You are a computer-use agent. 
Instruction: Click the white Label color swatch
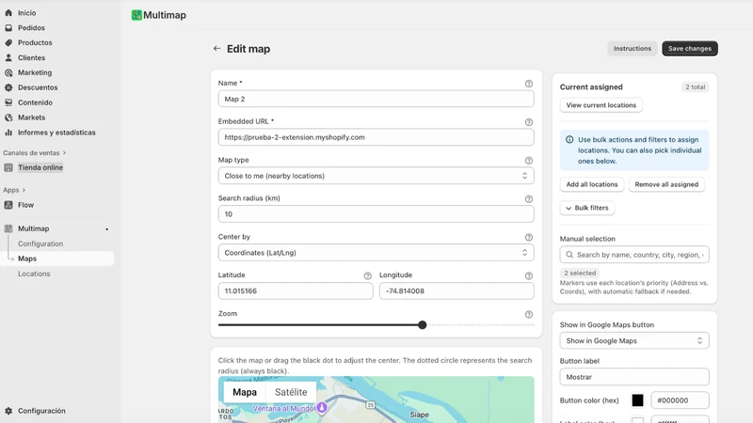(637, 420)
